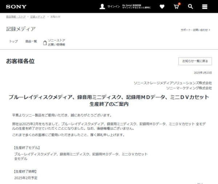218x184 pixels.
Task: Open the heart favorites icon
Action: (162, 7)
